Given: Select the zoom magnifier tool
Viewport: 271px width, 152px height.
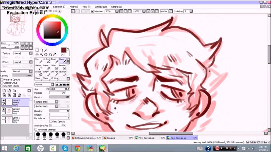Looking at the screenshot, I should [41, 54].
